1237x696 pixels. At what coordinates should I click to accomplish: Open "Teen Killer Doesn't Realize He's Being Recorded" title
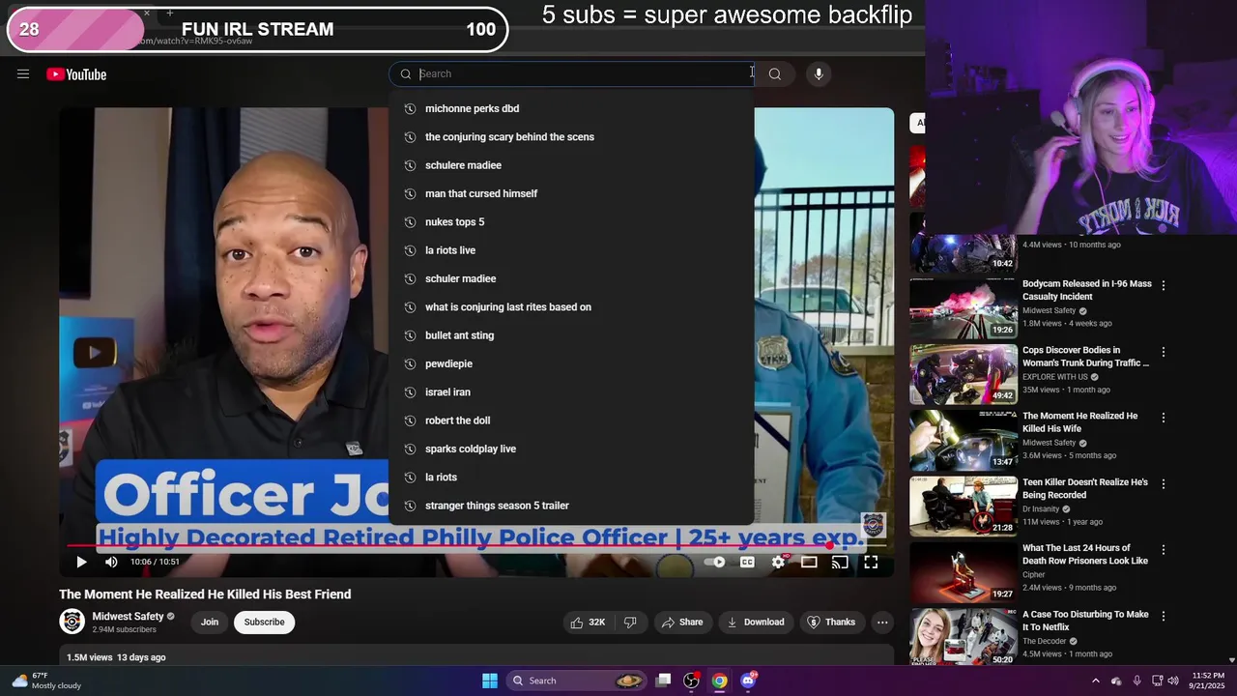[x=1085, y=488]
